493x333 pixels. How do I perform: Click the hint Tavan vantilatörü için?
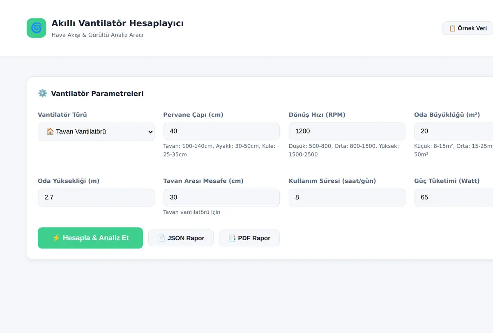[x=192, y=212]
